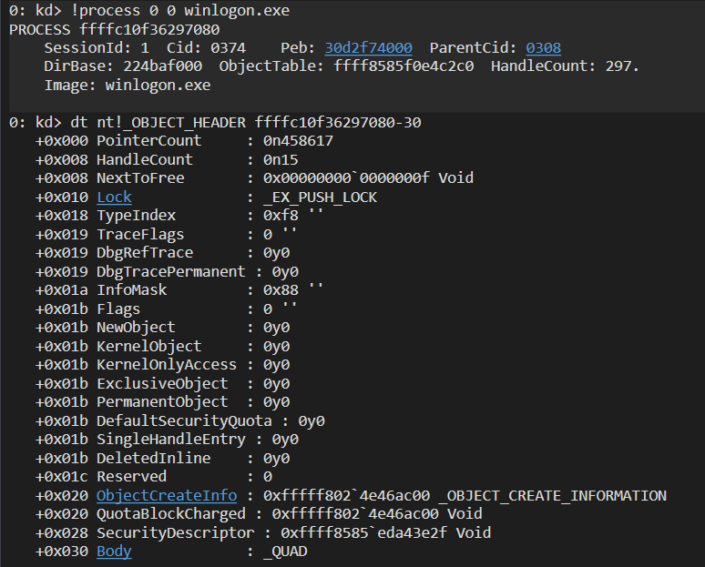Select the !process 0 0 winlogon.exe command

pyautogui.click(x=179, y=10)
